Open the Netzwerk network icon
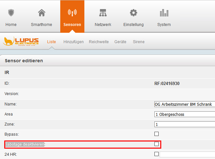Screen dimensions: 215x159 [103, 13]
